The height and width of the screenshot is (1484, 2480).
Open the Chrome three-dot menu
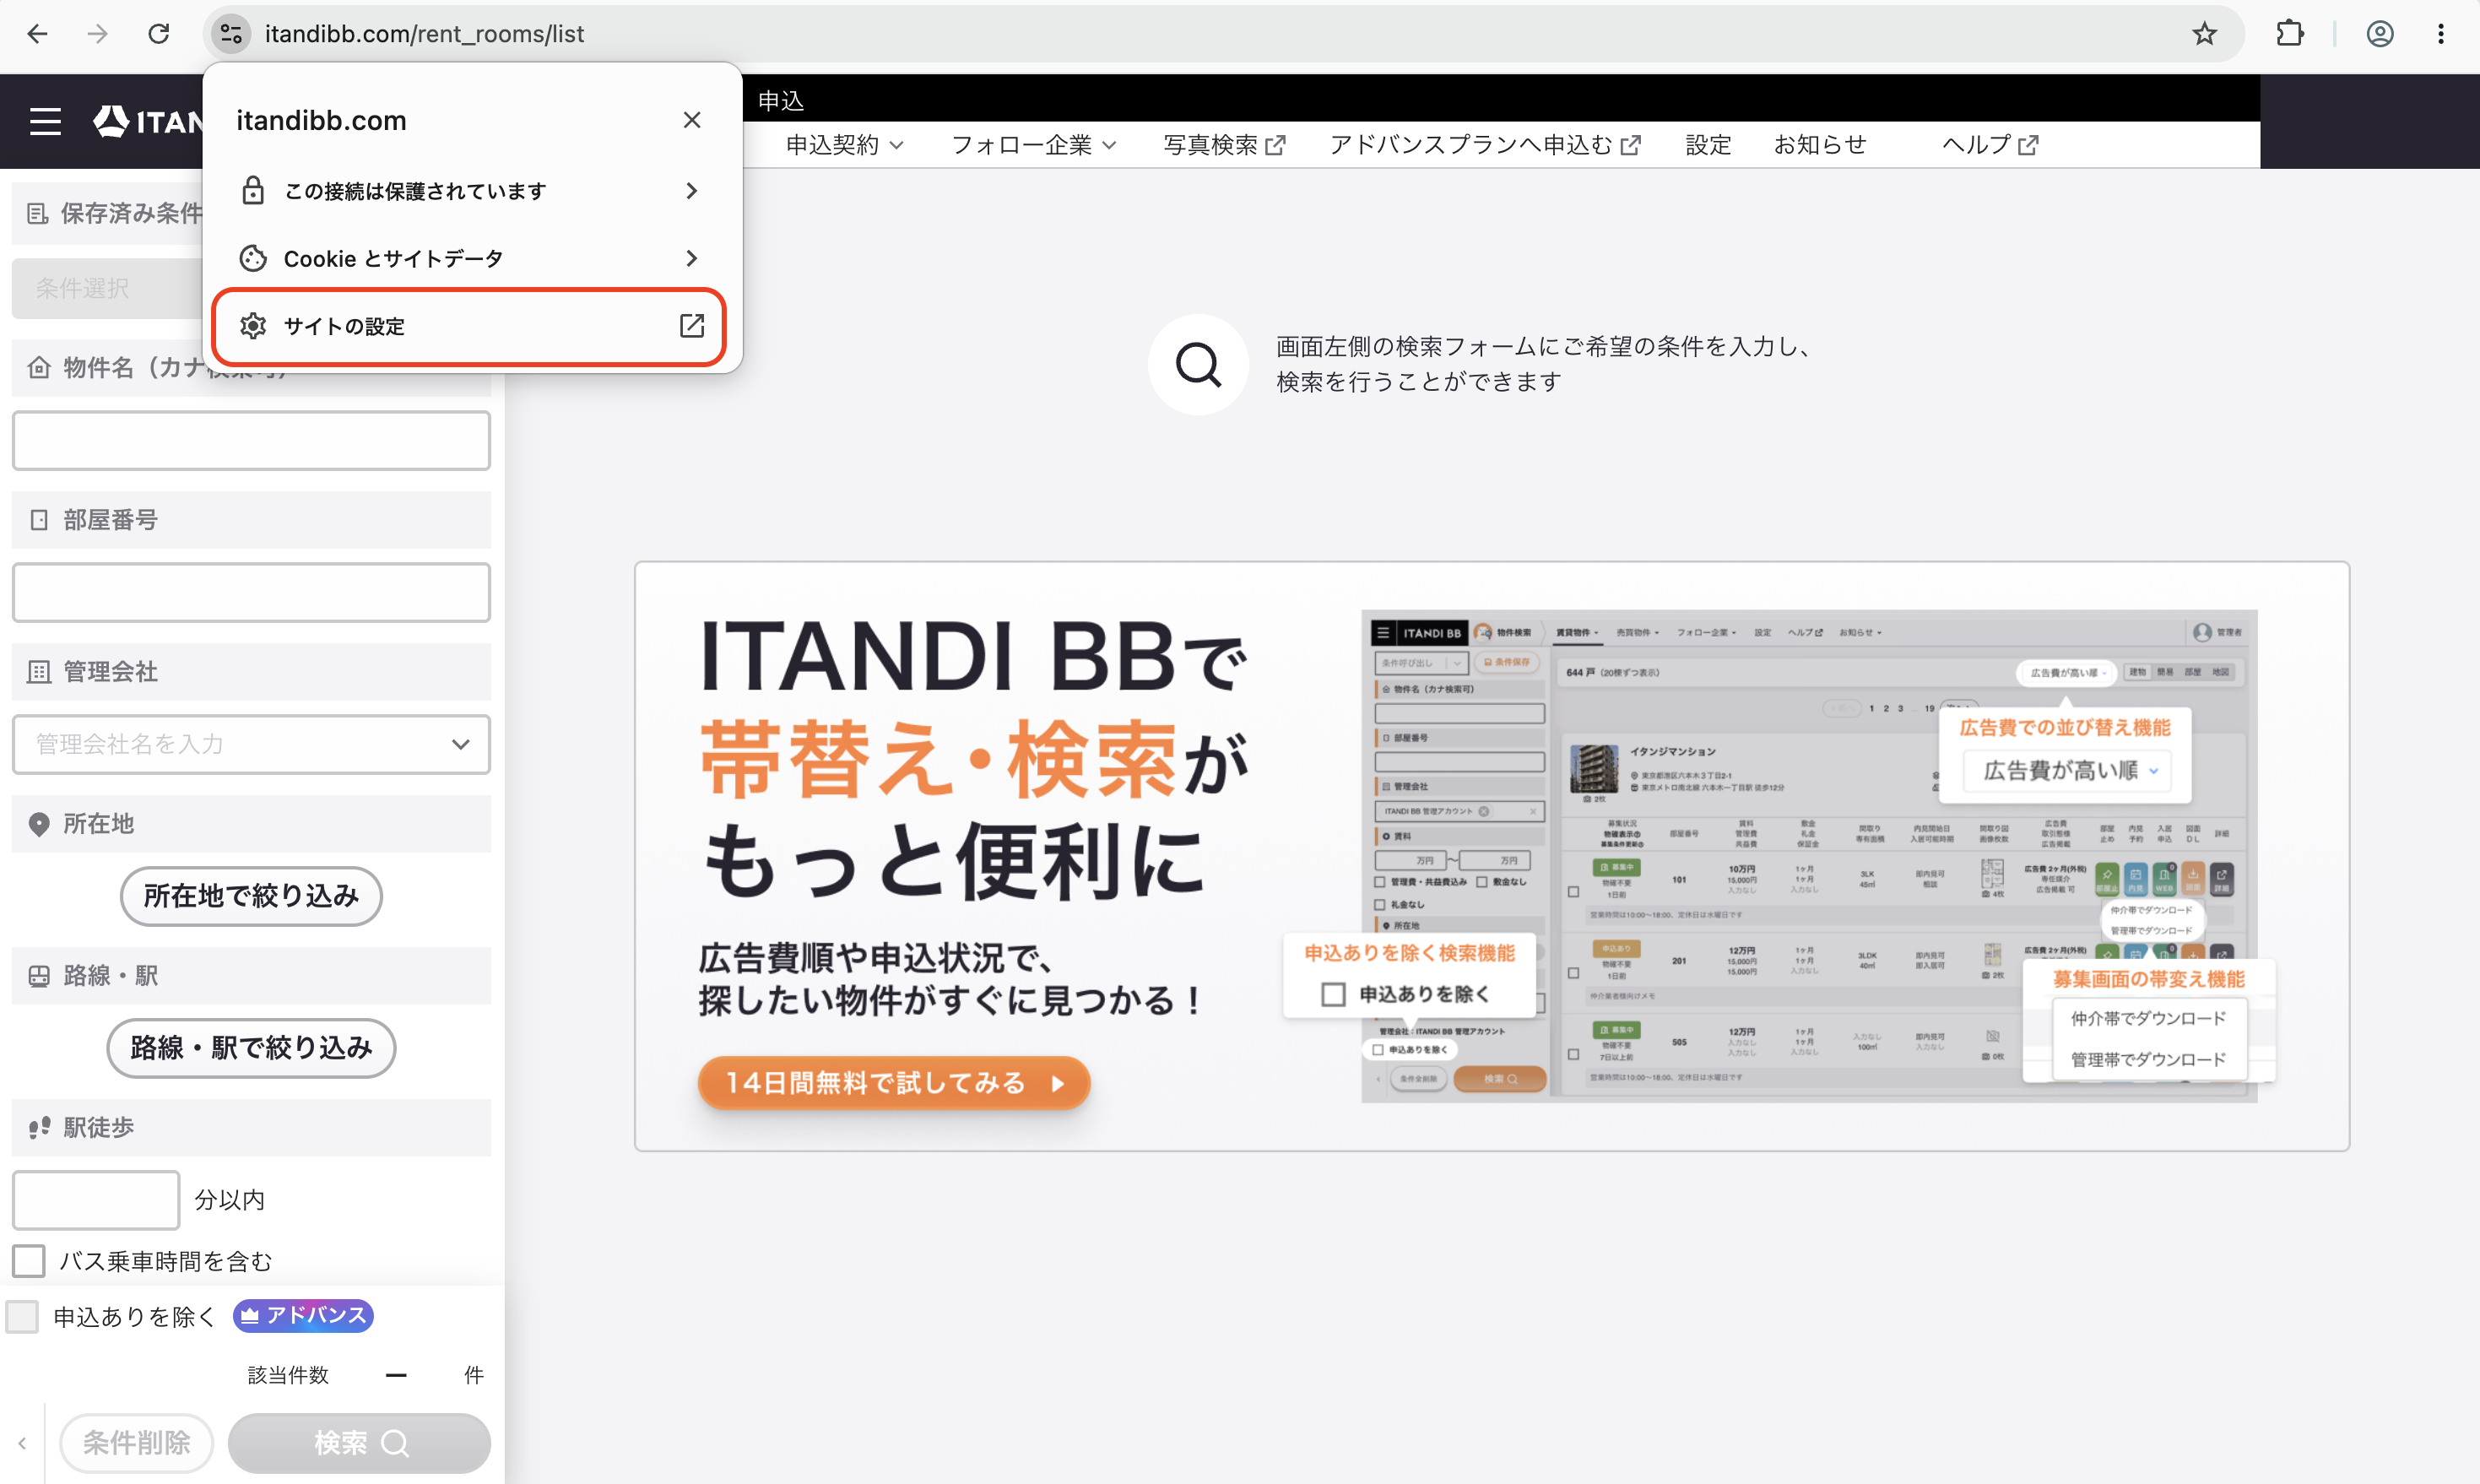click(x=2440, y=34)
